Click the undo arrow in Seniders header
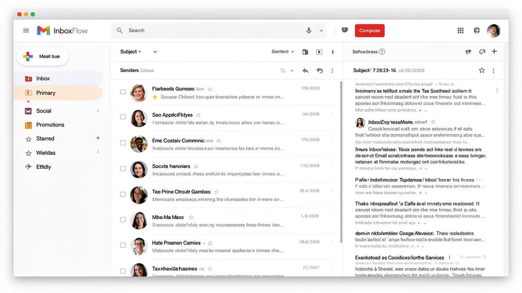Image resolution: width=522 pixels, height=293 pixels. pyautogui.click(x=320, y=70)
